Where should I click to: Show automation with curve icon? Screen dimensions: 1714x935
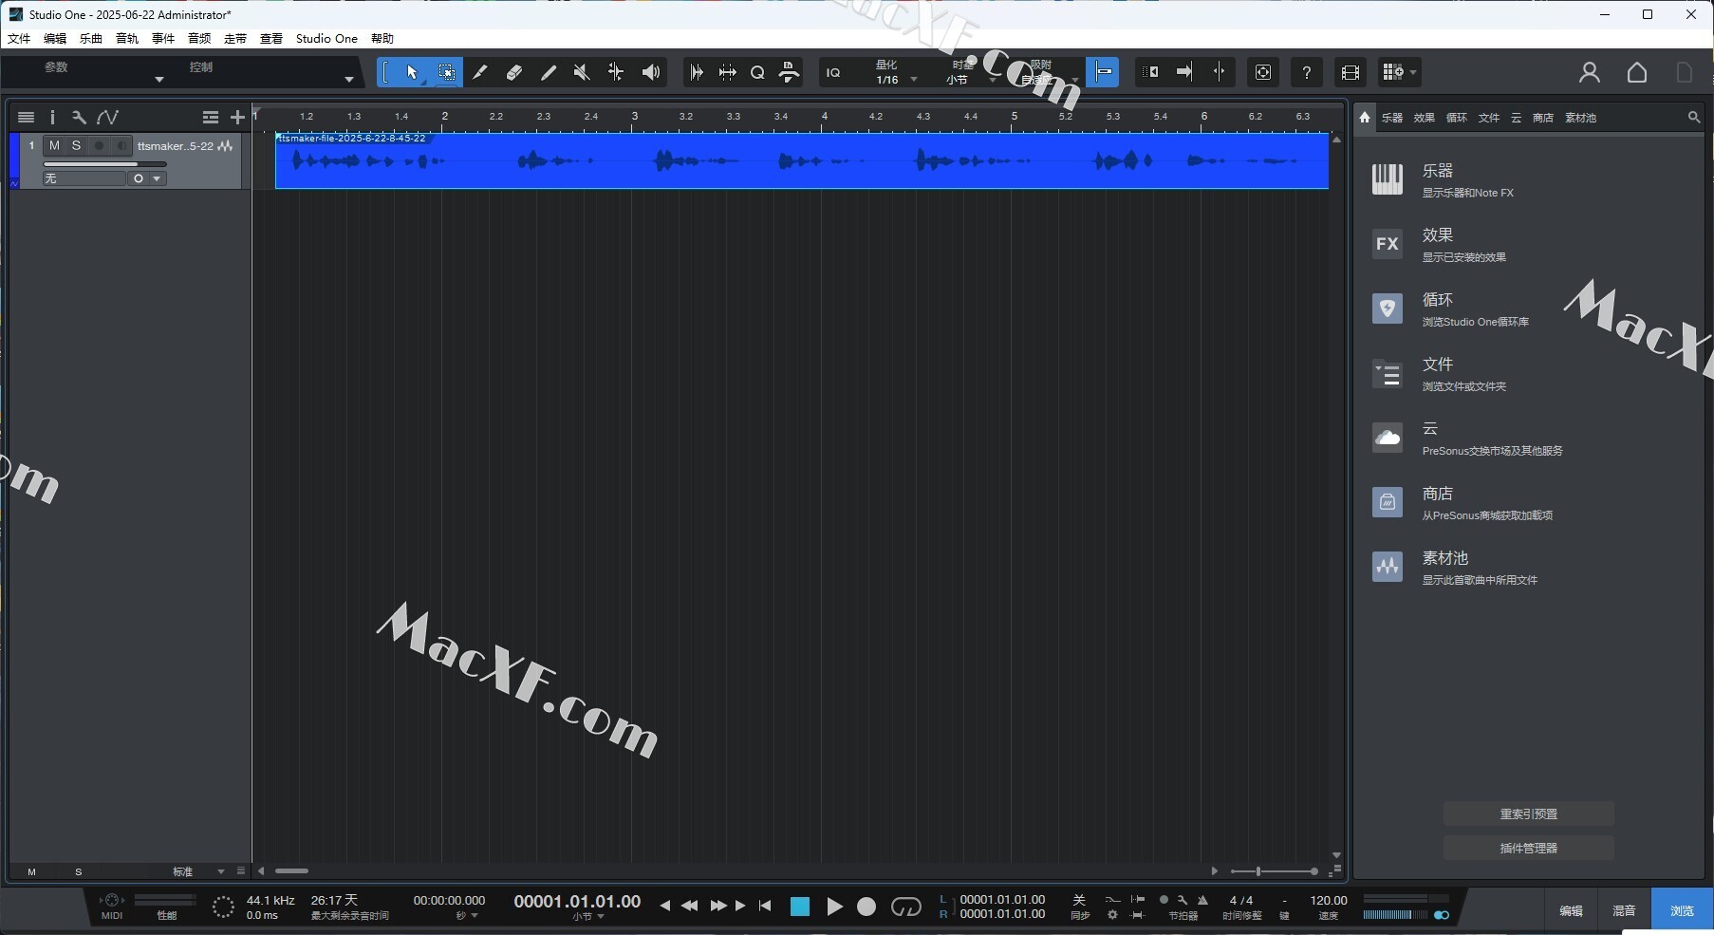108,117
